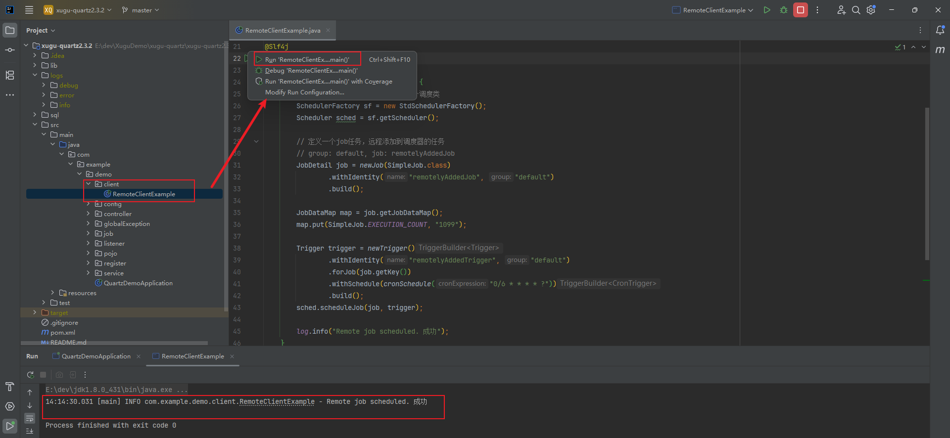Toggle scroll to end in console

pos(30,431)
